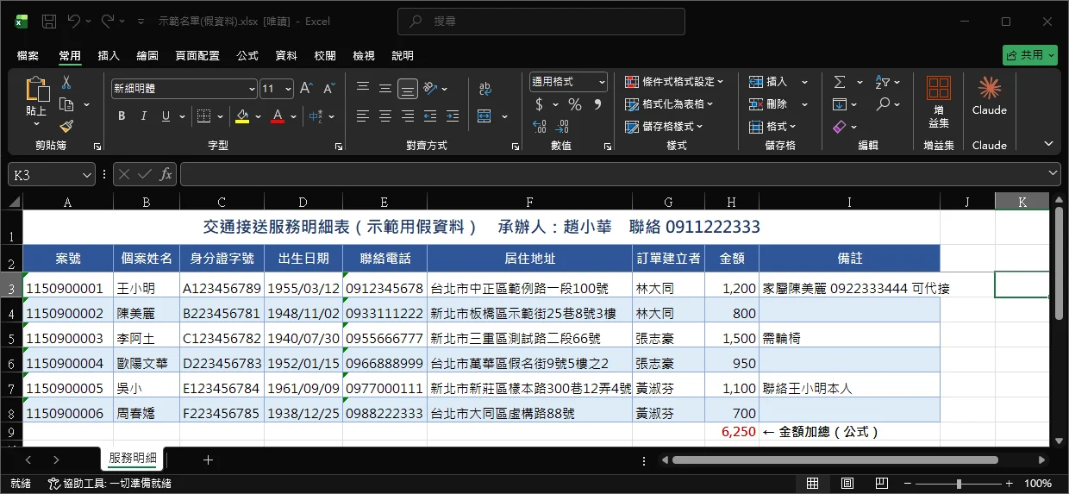The width and height of the screenshot is (1069, 494).
Task: Click the search box 搜尋
Action: 541,21
